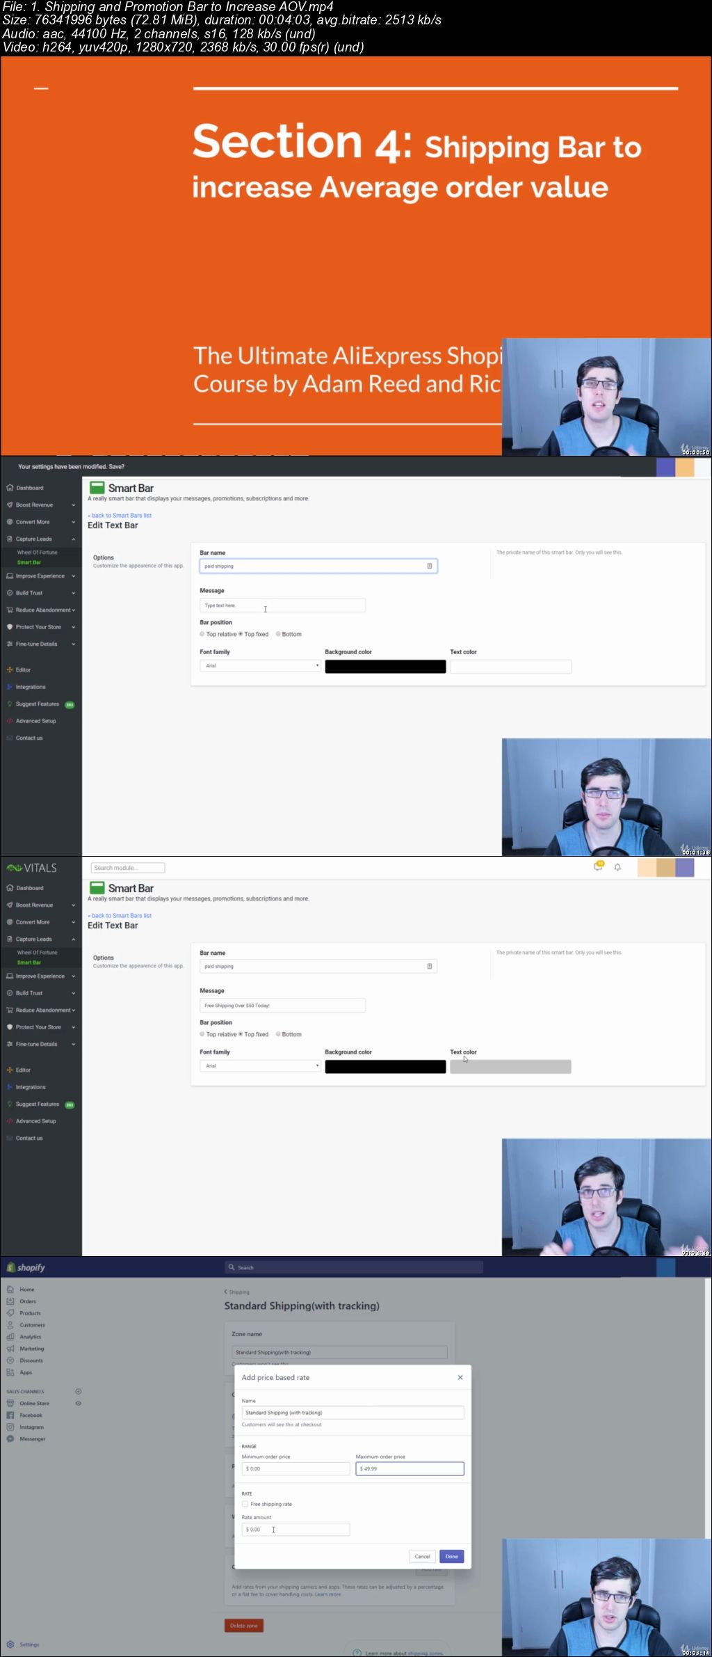
Task: Click the Instagram channel icon in Shopify
Action: click(x=10, y=1427)
